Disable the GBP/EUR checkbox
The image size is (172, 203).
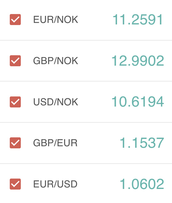(x=15, y=143)
